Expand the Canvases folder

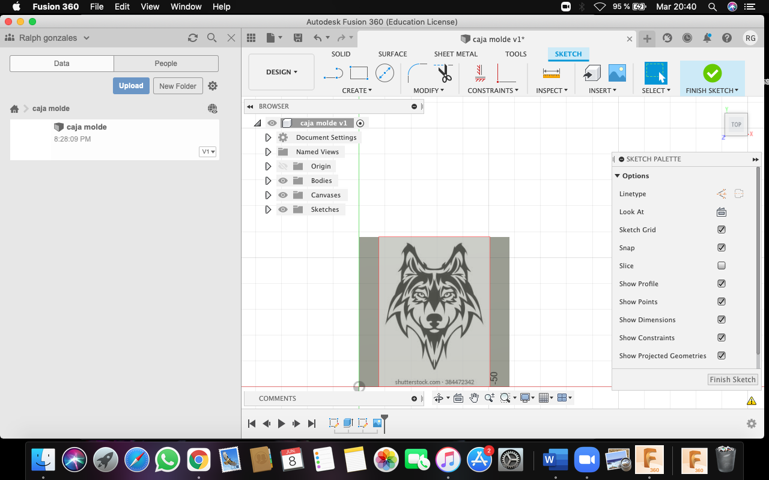pos(268,195)
